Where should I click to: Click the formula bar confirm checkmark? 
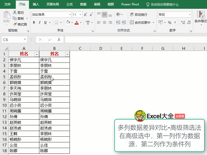[50, 40]
